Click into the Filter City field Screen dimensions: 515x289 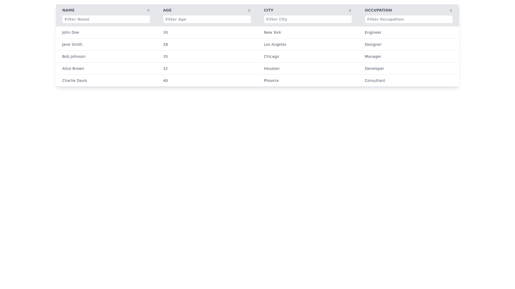308,19
